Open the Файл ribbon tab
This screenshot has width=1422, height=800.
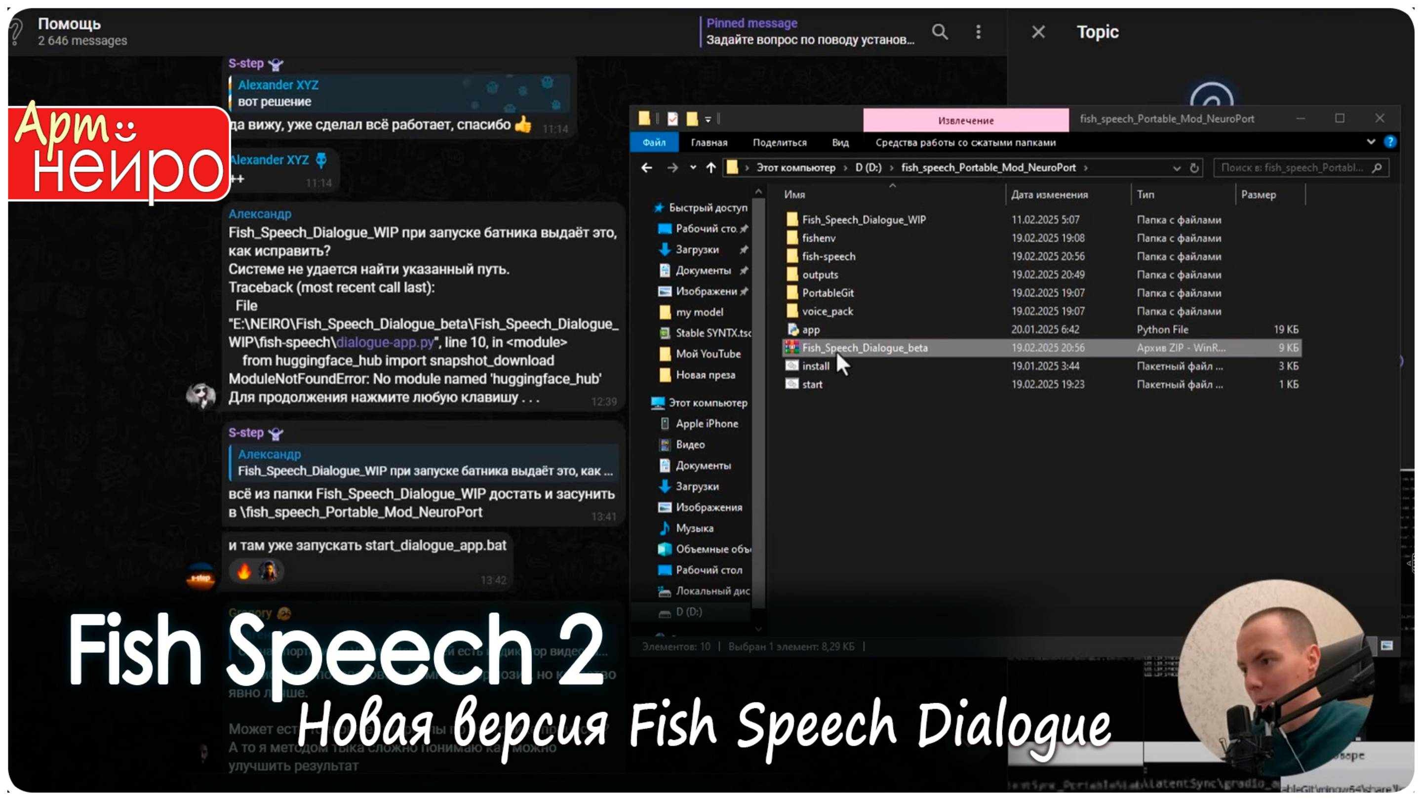[654, 142]
